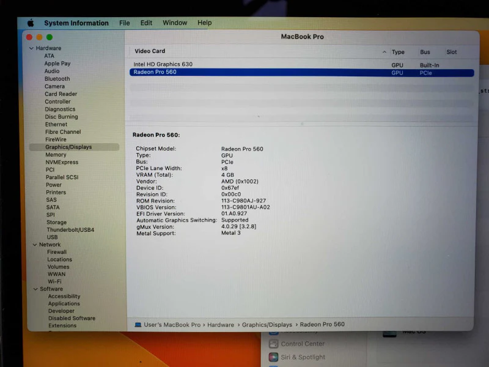The image size is (489, 367).
Task: Click the laptop icon in the path bar
Action: pos(138,325)
